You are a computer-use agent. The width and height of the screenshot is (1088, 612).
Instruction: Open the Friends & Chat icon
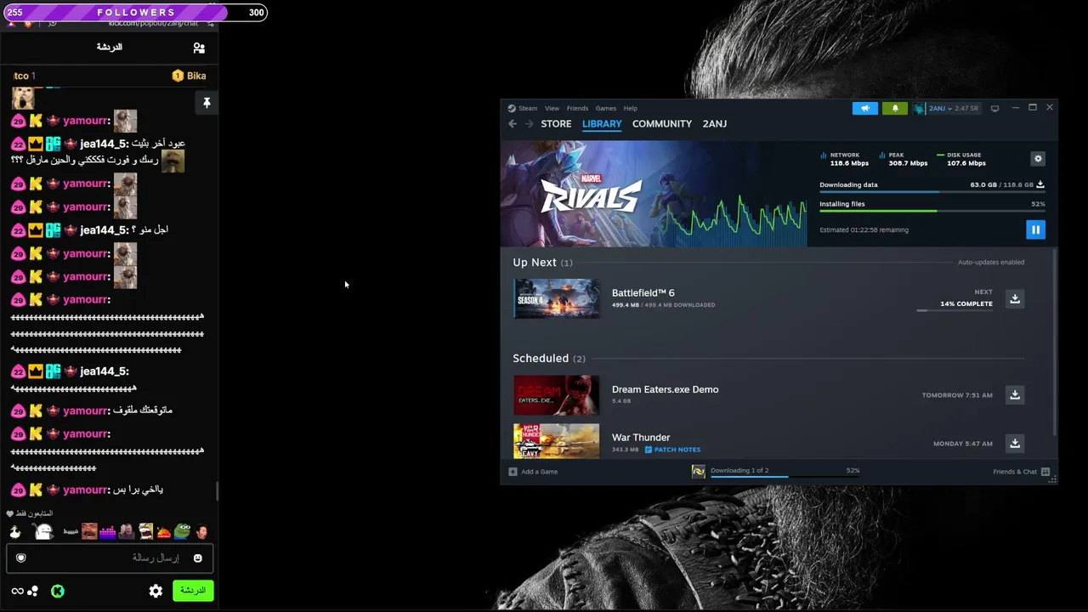pos(1045,472)
